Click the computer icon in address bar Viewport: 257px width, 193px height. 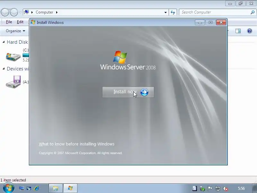tap(26, 12)
